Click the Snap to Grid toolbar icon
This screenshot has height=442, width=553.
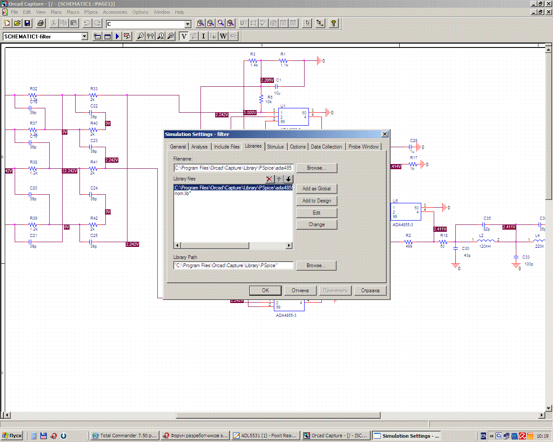point(307,23)
